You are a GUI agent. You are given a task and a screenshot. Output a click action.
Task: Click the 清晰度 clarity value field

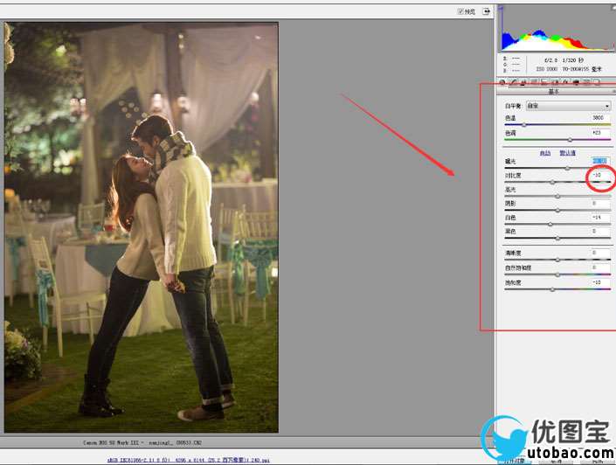(601, 253)
